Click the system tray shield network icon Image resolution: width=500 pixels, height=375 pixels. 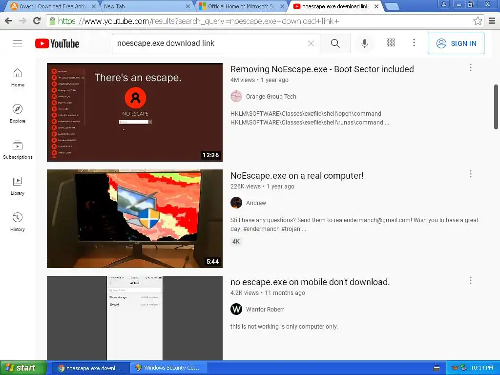click(x=464, y=368)
